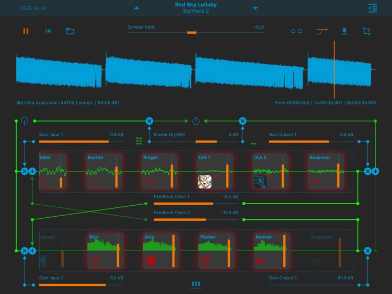The width and height of the screenshot is (392, 294).
Task: Click the small green output meter icon
Action: [x=253, y=144]
